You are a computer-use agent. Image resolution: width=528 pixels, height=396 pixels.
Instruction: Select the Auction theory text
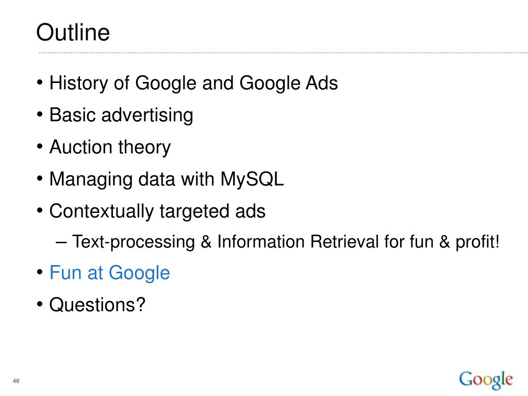[110, 147]
